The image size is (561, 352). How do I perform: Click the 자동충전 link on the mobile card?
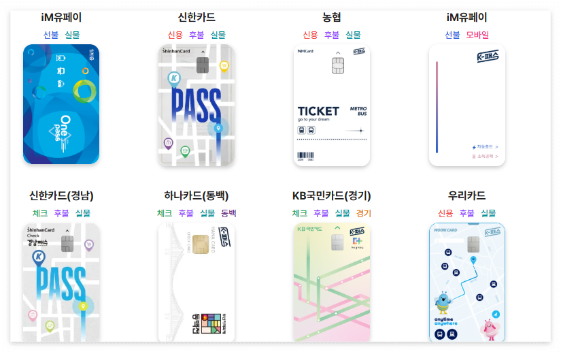pos(485,147)
